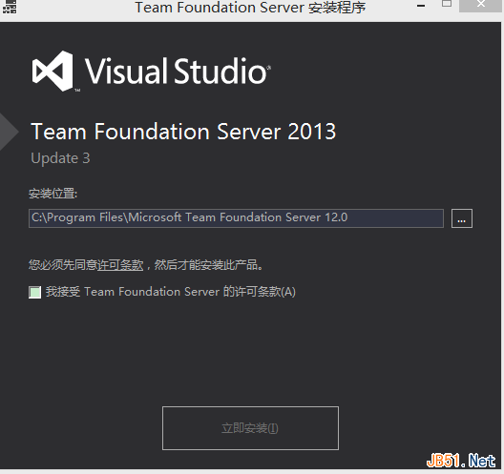Image resolution: width=504 pixels, height=474 pixels.
Task: Click the 'Update 3' text
Action: pos(60,158)
